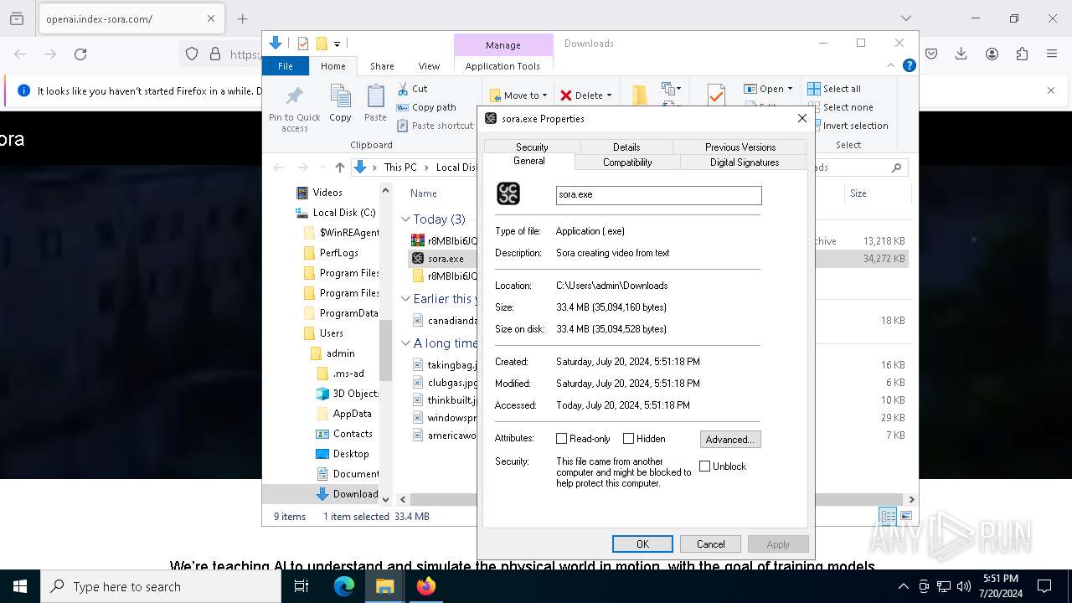1072x603 pixels.
Task: Switch to Details tab in Properties
Action: [626, 147]
